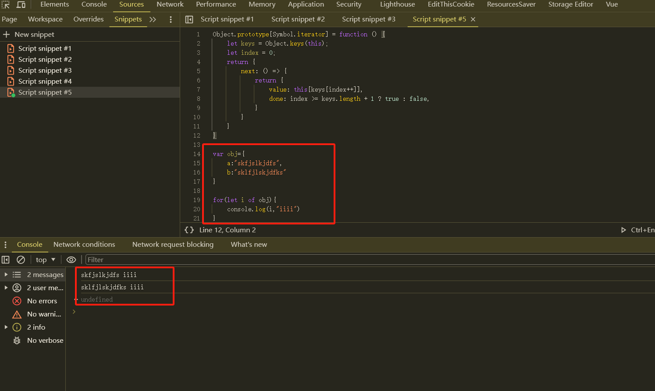The height and width of the screenshot is (391, 655).
Task: Switch to Script snippet #2 editor tab
Action: pyautogui.click(x=298, y=19)
